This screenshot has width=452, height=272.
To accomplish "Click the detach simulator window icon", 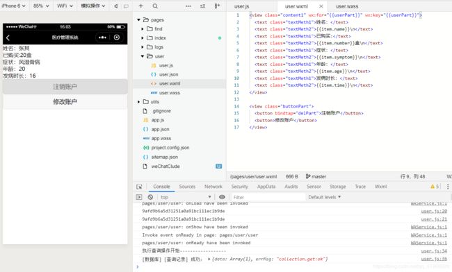I will point(126,6).
